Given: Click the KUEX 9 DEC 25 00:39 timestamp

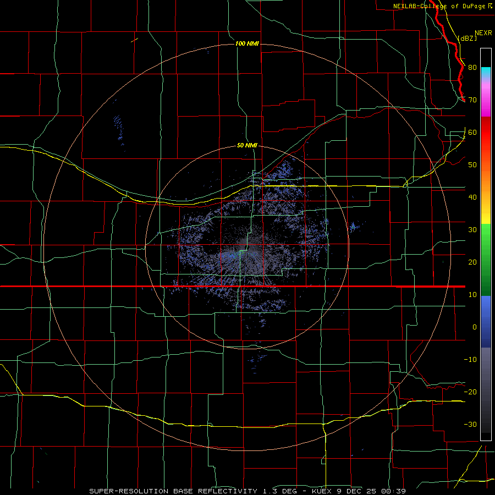Looking at the screenshot, I should click(x=359, y=491).
